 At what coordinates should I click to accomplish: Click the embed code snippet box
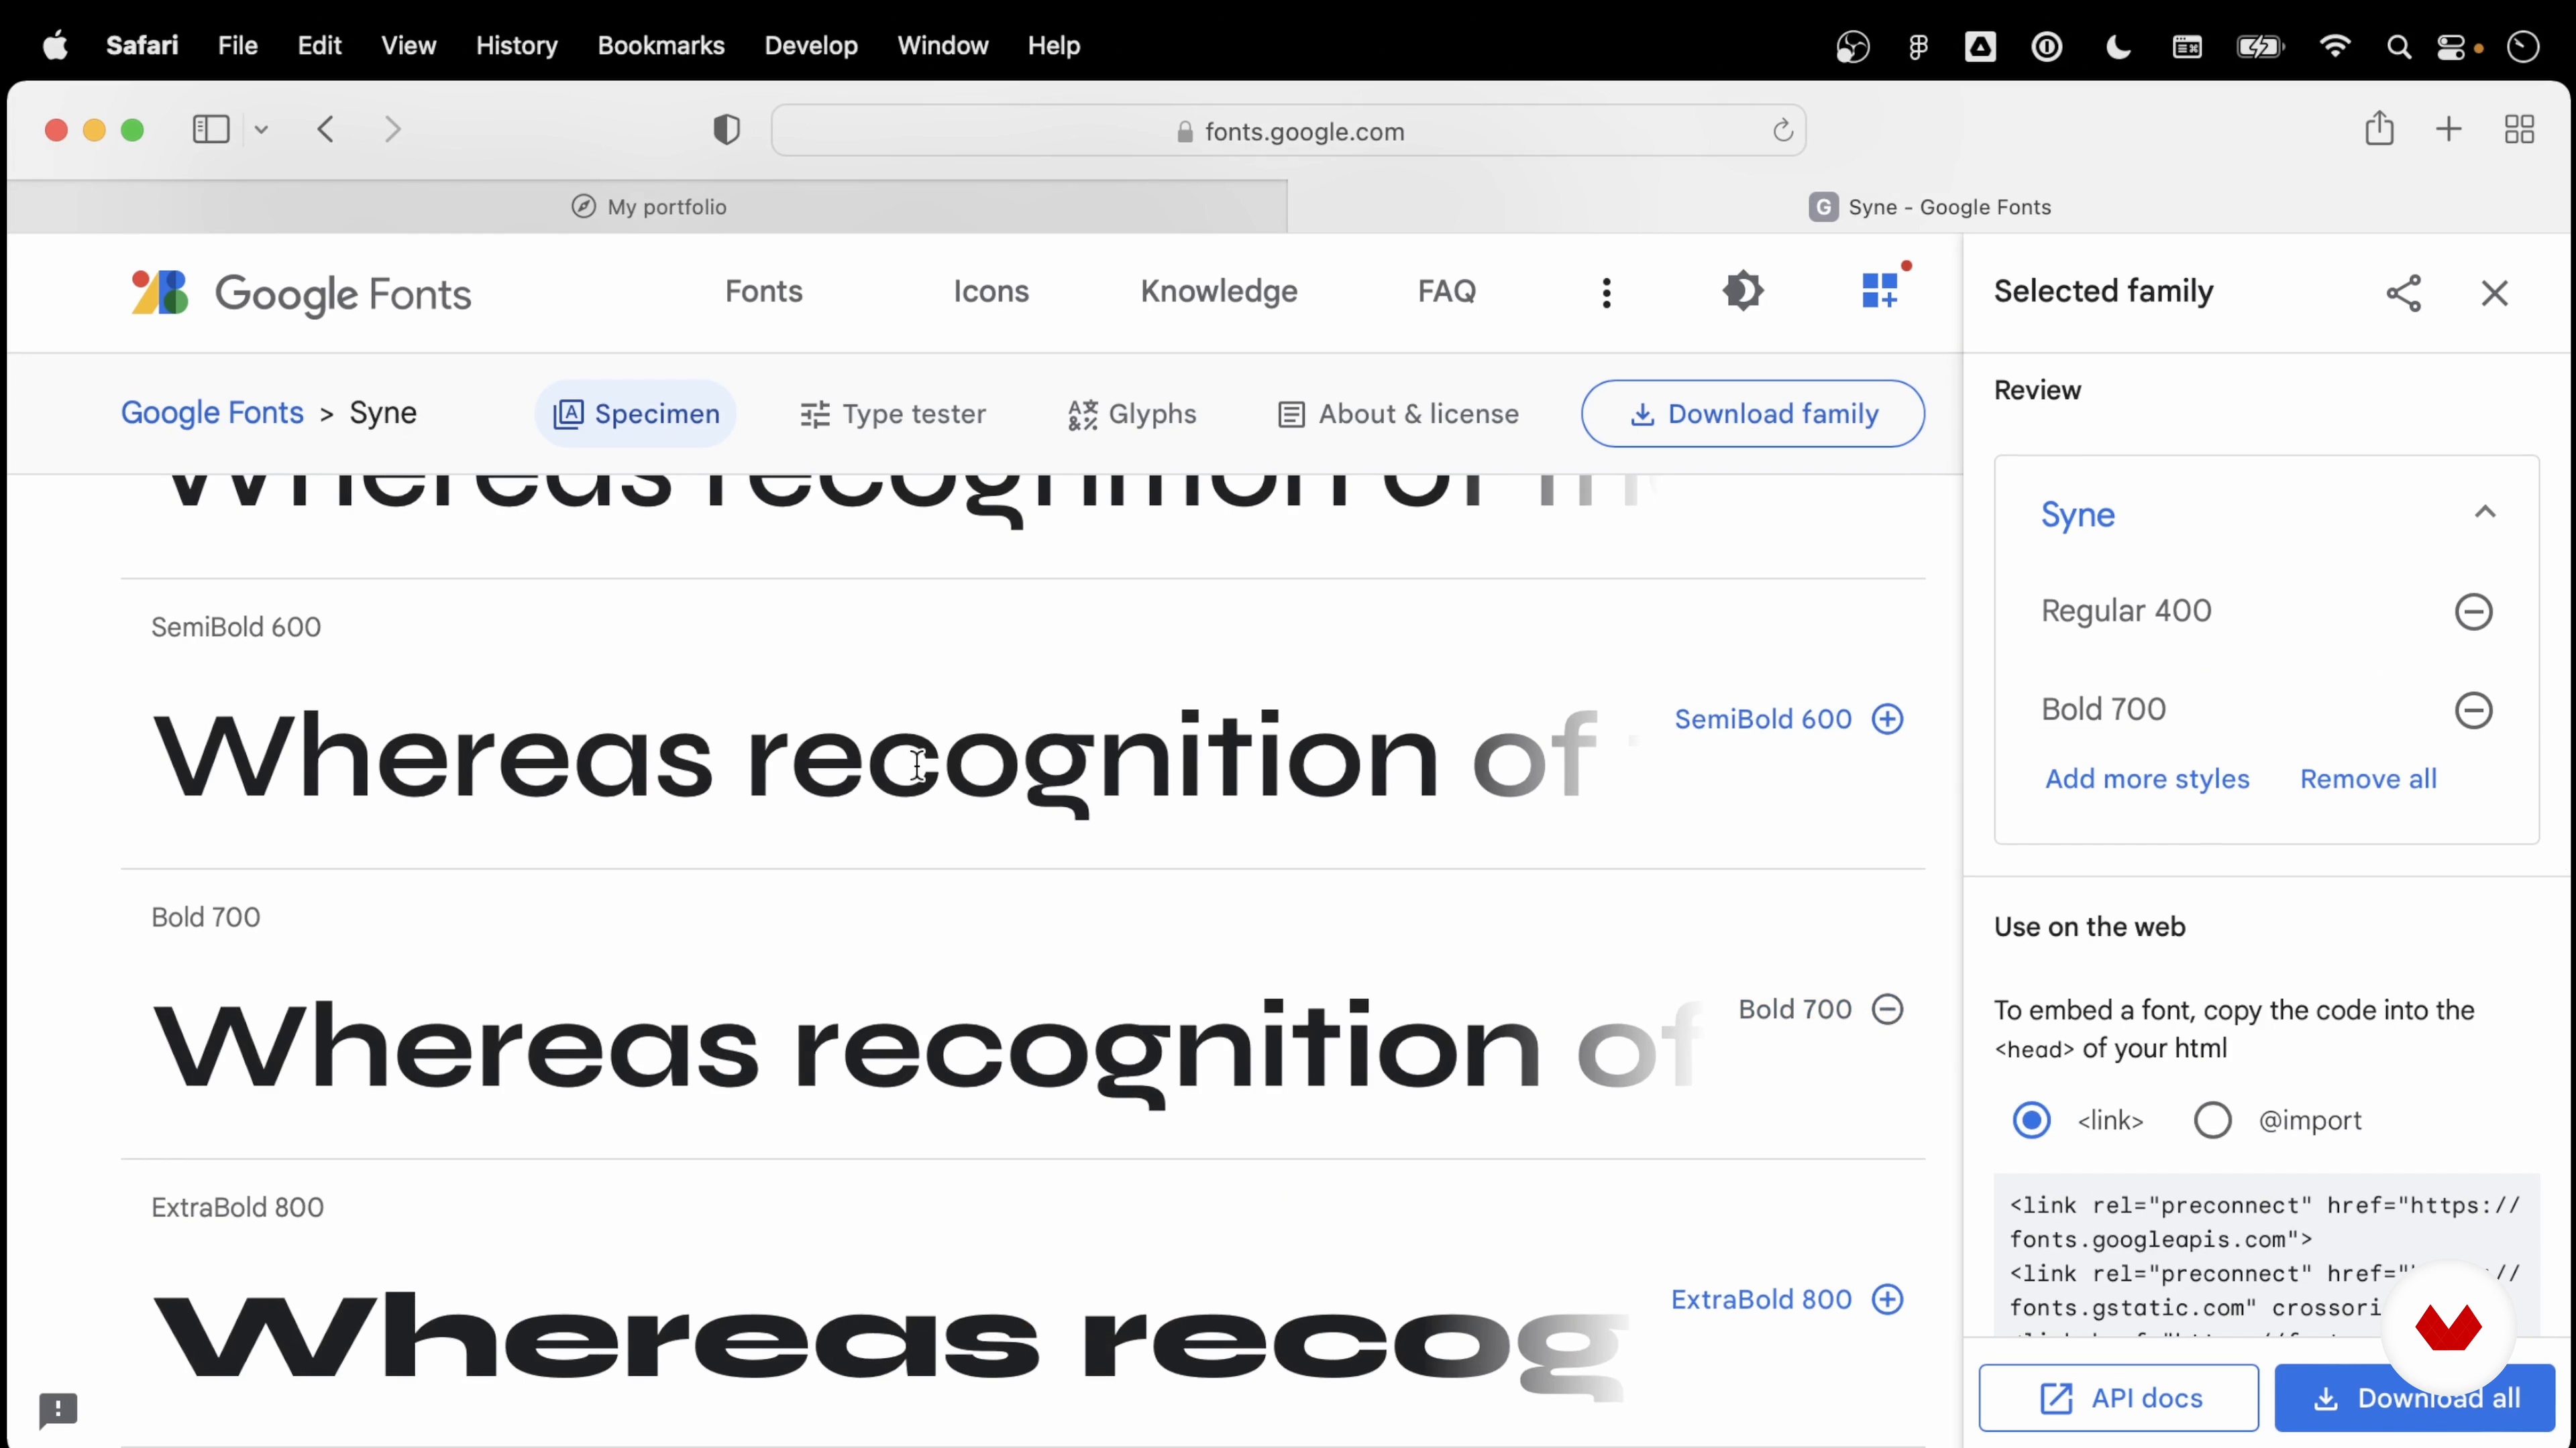pos(2266,1255)
